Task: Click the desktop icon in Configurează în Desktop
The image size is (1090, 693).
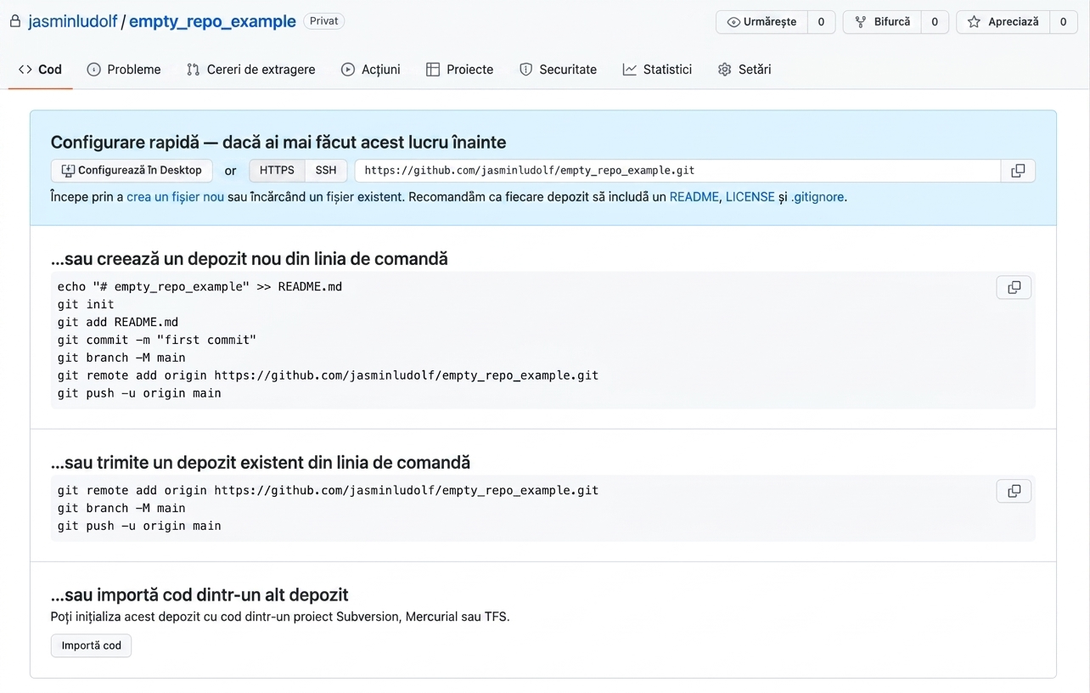Action: 68,171
